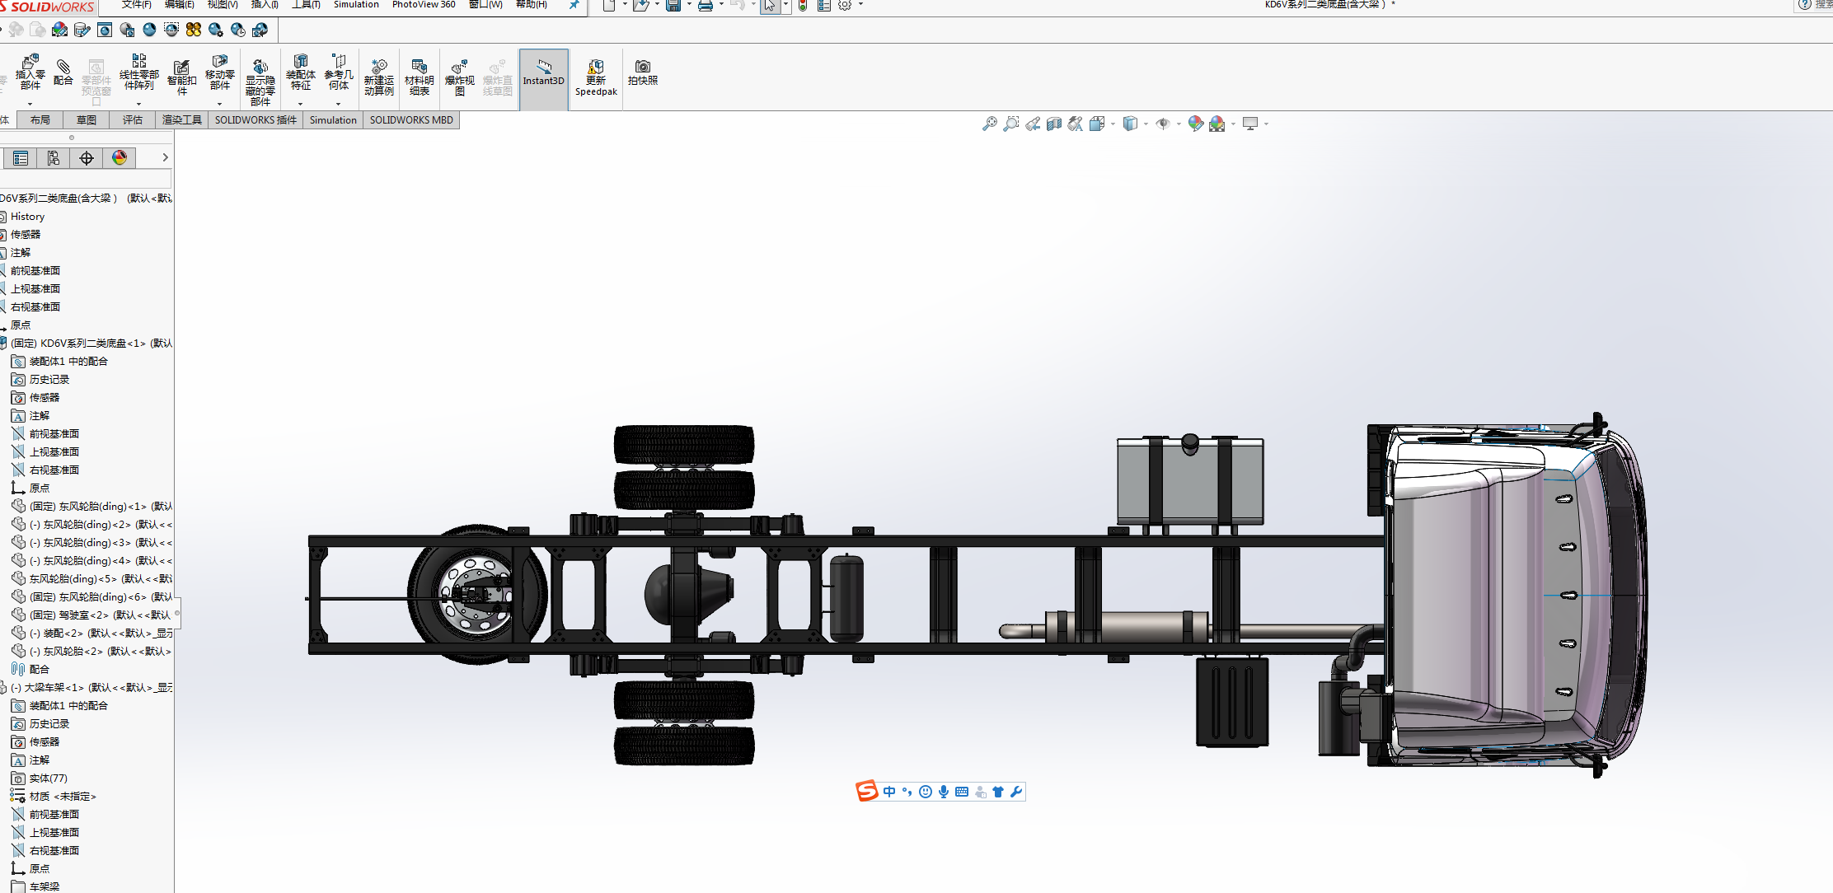Viewport: 1833px width, 893px height.
Task: Open dropdown arrow under 参考几何体
Action: pyautogui.click(x=339, y=104)
